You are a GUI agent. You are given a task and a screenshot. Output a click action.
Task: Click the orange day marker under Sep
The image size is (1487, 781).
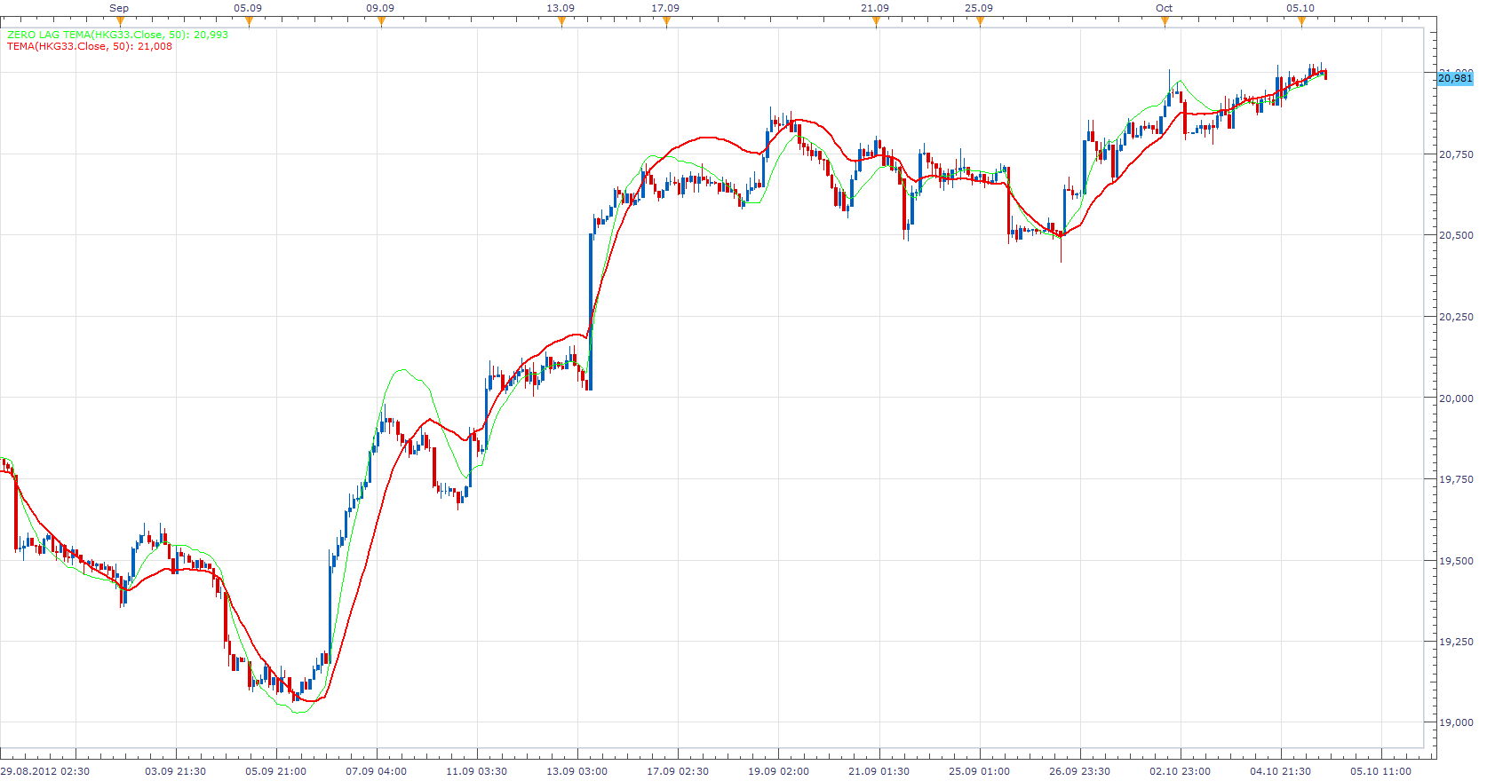tap(121, 21)
